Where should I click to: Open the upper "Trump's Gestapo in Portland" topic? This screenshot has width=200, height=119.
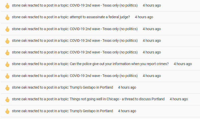(91, 88)
